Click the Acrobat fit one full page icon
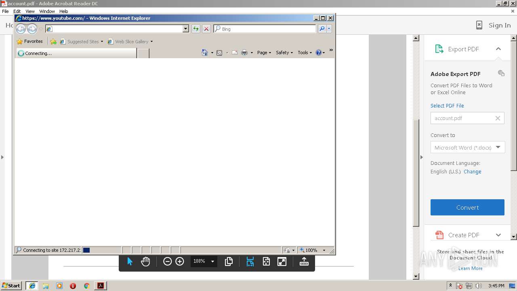 [x=266, y=261]
